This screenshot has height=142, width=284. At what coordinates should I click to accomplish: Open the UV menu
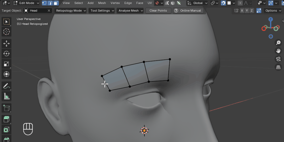[150, 3]
